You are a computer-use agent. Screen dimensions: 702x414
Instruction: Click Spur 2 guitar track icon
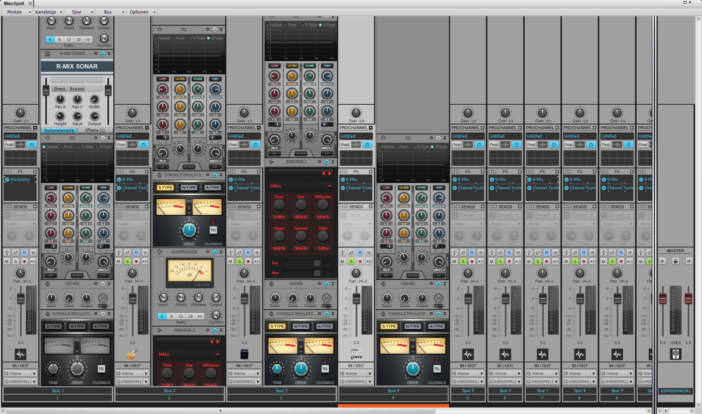click(132, 354)
